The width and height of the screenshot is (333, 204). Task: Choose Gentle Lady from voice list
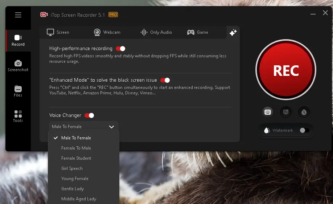point(73,189)
